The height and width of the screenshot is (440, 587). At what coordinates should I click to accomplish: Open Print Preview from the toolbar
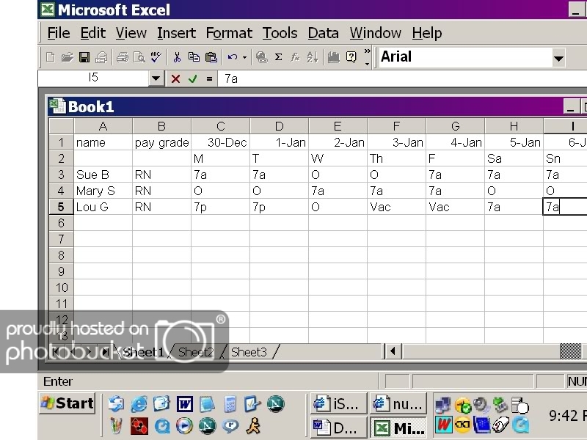tap(139, 57)
